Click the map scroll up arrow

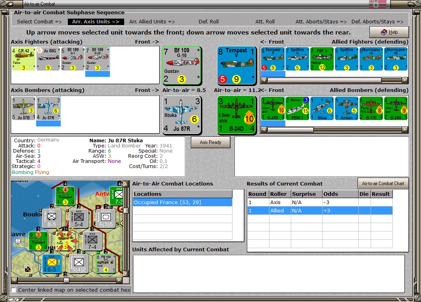coord(126,184)
